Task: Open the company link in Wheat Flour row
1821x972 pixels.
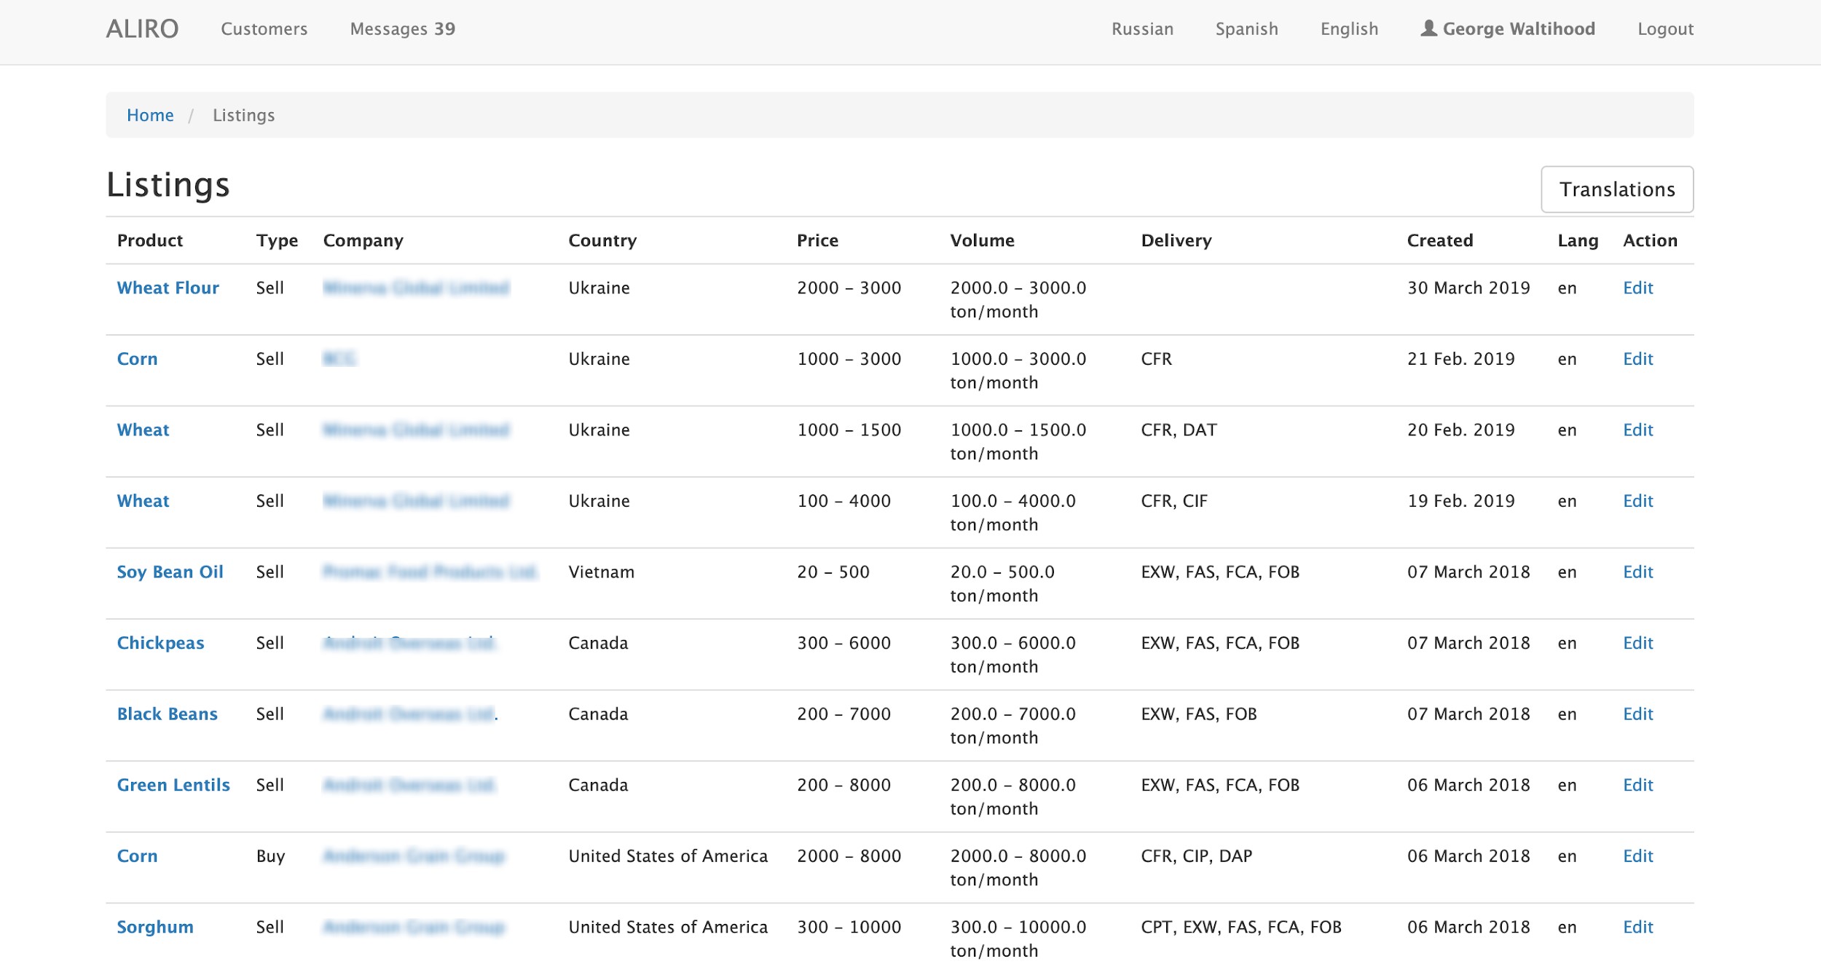Action: coord(416,288)
